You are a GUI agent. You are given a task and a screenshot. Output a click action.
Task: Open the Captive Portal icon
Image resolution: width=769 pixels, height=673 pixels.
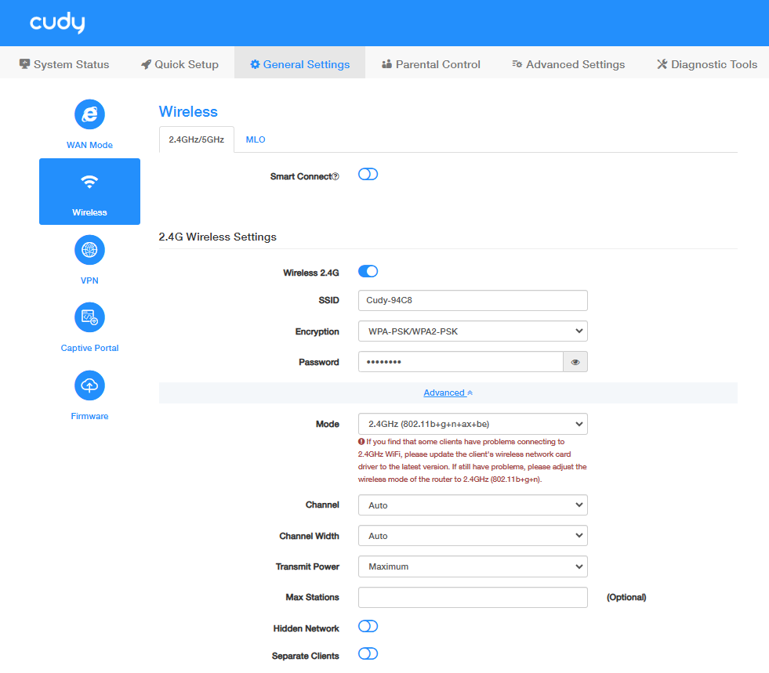pyautogui.click(x=89, y=318)
